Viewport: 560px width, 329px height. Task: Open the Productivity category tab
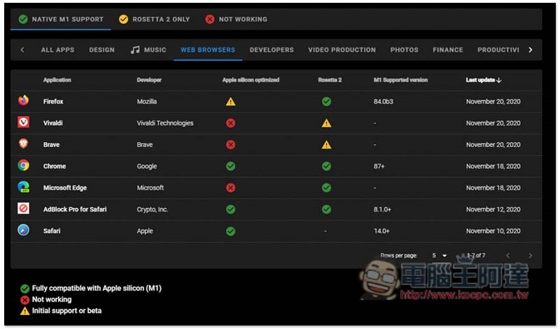[x=498, y=50]
